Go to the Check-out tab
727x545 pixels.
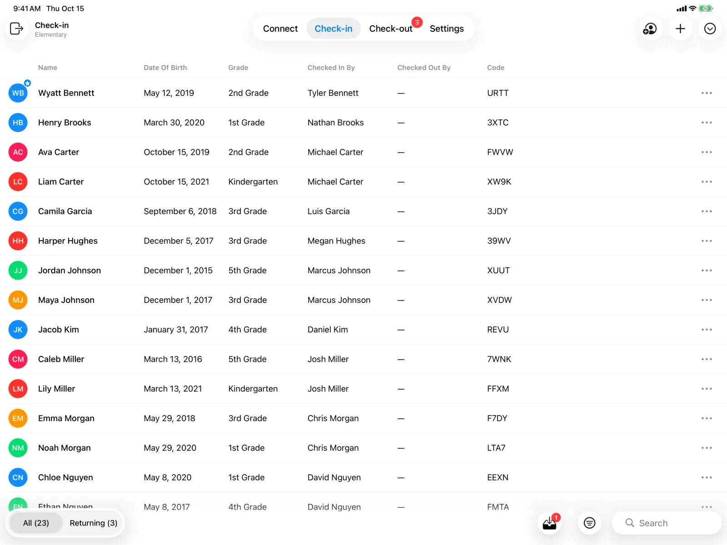pyautogui.click(x=391, y=29)
